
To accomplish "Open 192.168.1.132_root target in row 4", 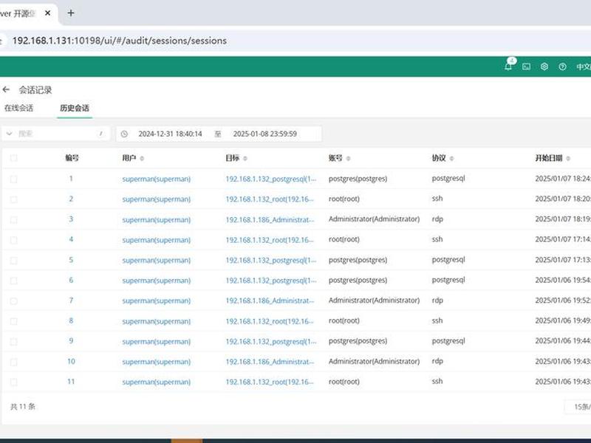I will [x=270, y=240].
